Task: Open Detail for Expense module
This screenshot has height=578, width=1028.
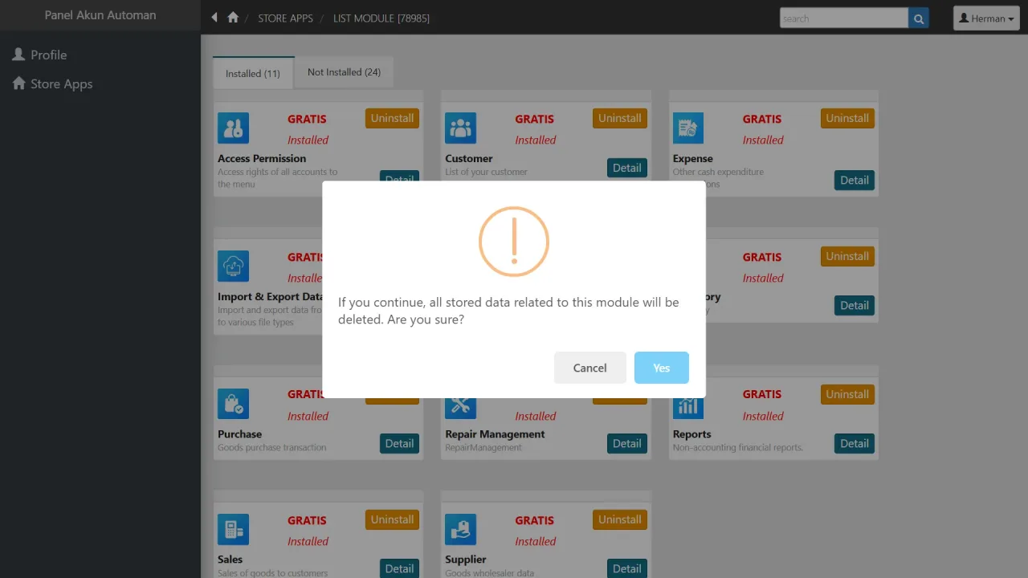Action: (x=855, y=181)
